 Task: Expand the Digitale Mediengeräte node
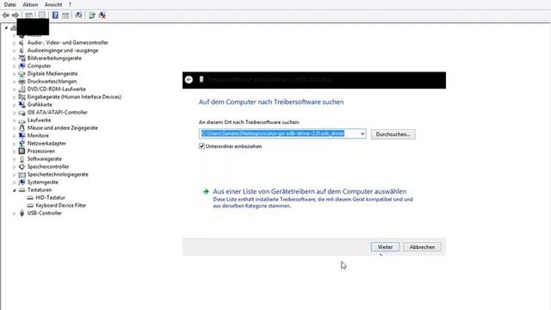pos(15,74)
